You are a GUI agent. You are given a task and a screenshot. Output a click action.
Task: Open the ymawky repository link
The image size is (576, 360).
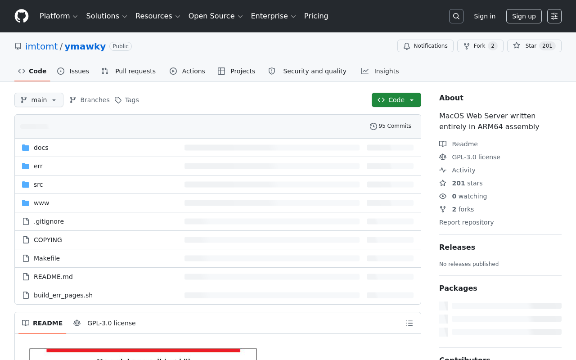85,46
